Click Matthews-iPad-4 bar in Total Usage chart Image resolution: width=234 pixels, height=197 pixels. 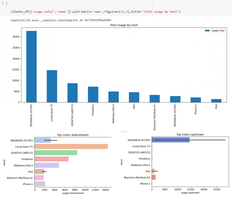[x=114, y=97]
